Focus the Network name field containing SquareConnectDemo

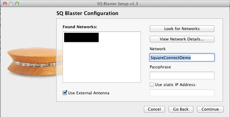182,58
